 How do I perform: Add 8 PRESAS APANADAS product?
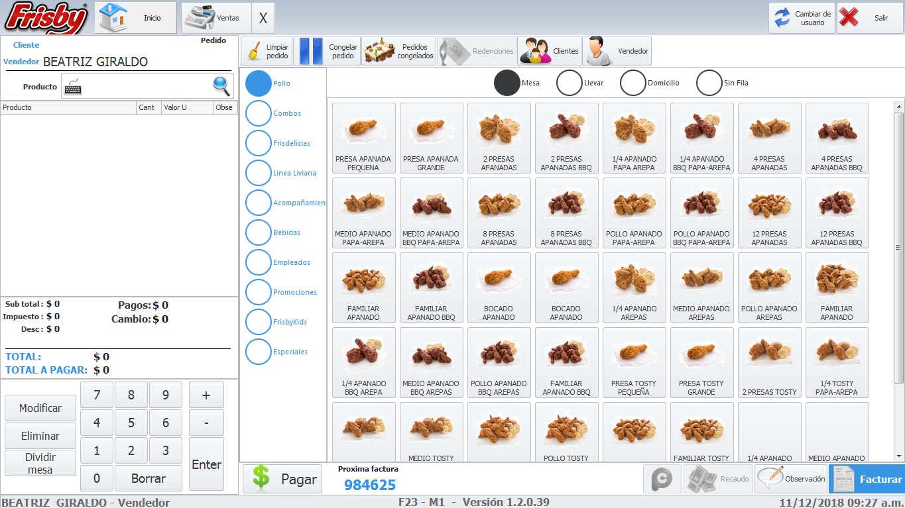coord(499,213)
